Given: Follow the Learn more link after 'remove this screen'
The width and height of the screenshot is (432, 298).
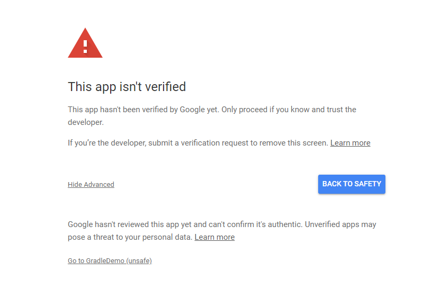Looking at the screenshot, I should (350, 143).
